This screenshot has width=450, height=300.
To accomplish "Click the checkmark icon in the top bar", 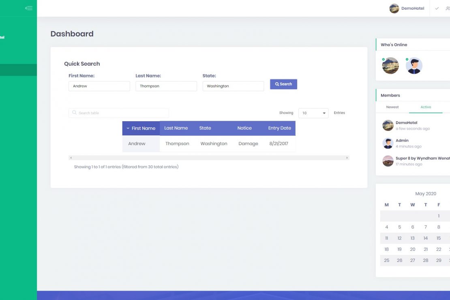I will coord(437,9).
